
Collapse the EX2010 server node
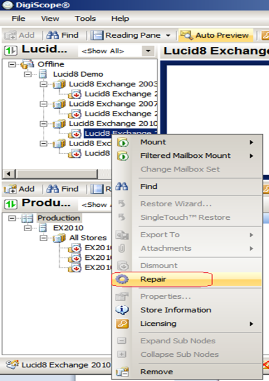click(28, 228)
